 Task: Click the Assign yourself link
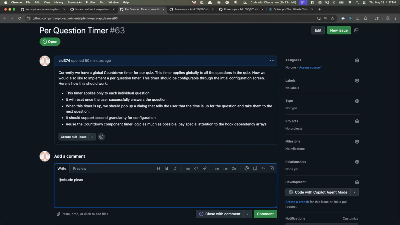tap(310, 67)
